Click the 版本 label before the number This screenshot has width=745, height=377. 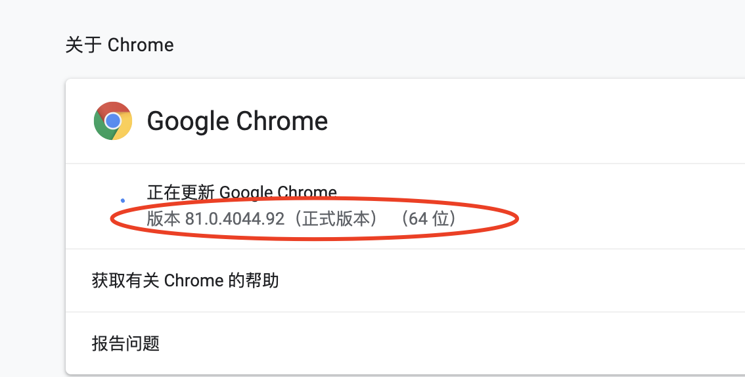164,219
